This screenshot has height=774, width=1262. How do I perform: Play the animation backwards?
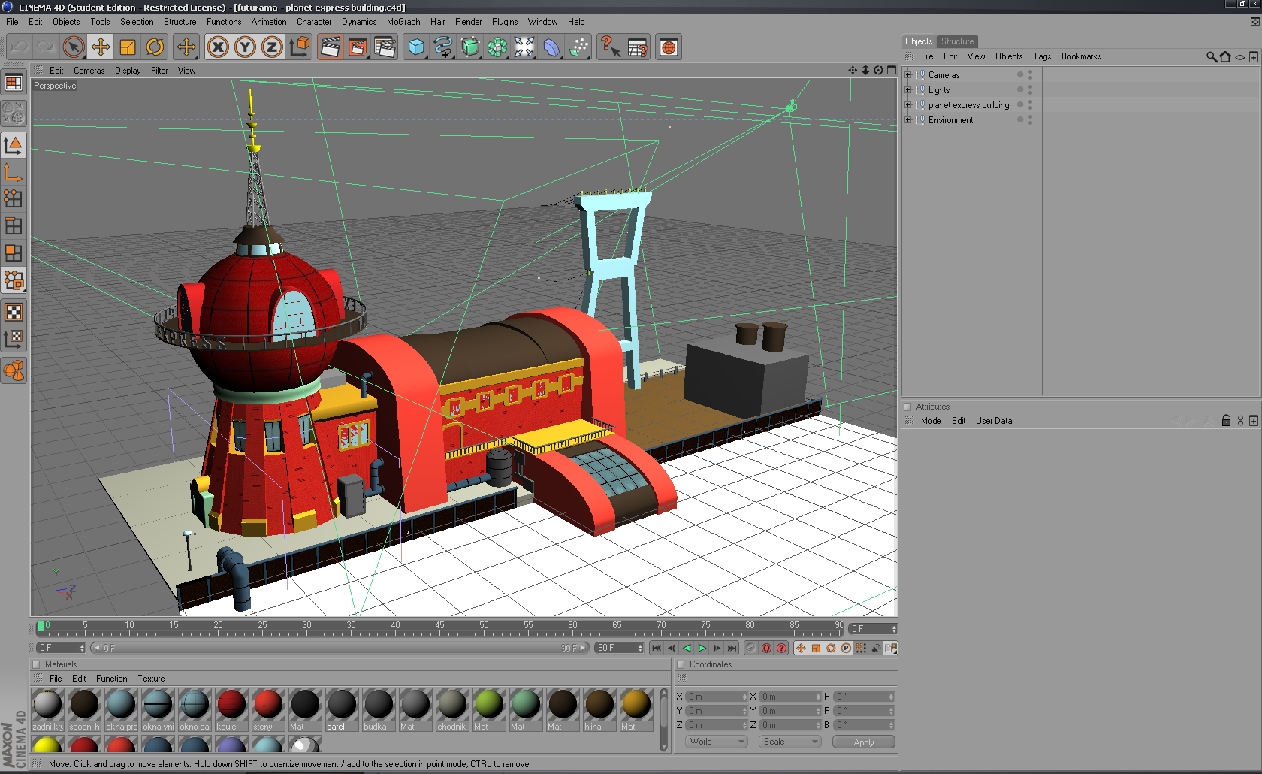pyautogui.click(x=687, y=648)
